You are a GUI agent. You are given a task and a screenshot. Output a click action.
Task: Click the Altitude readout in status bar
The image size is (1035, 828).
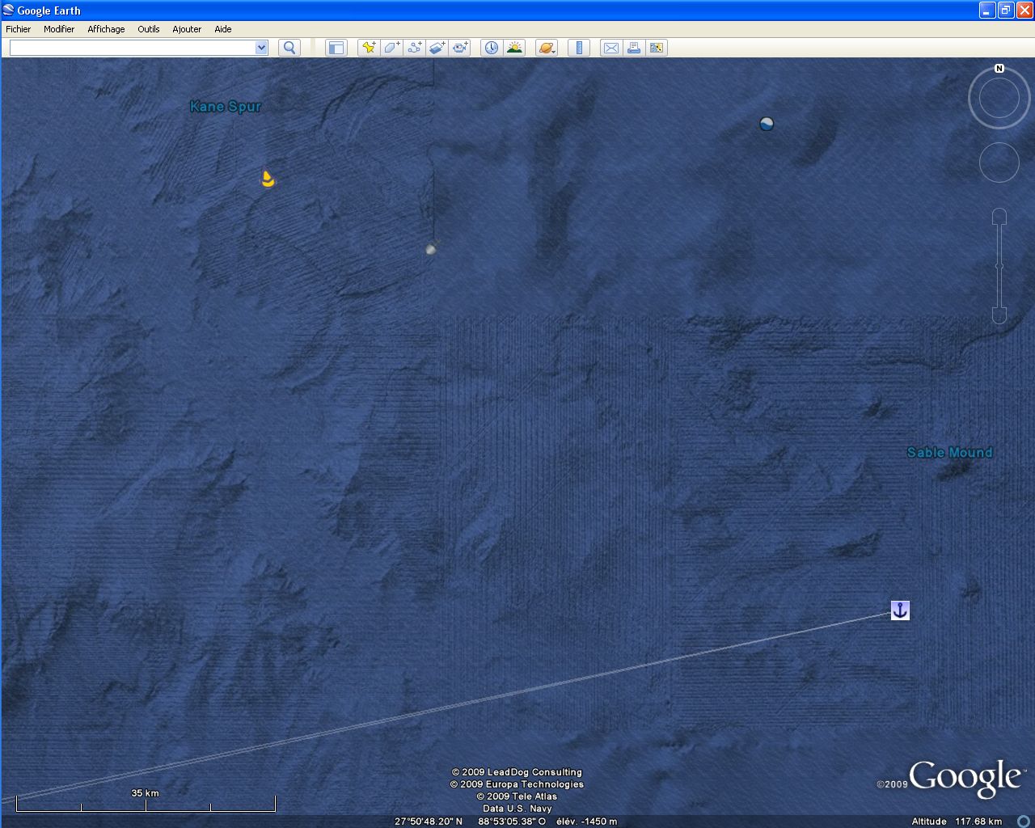pos(957,822)
